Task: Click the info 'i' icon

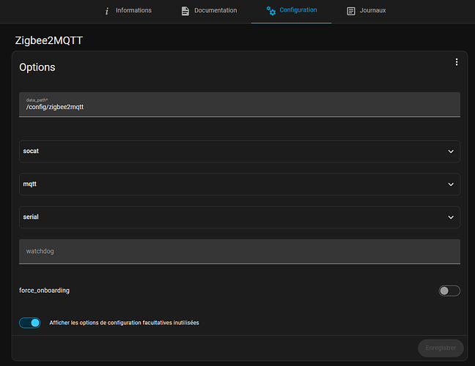Action: [x=106, y=11]
